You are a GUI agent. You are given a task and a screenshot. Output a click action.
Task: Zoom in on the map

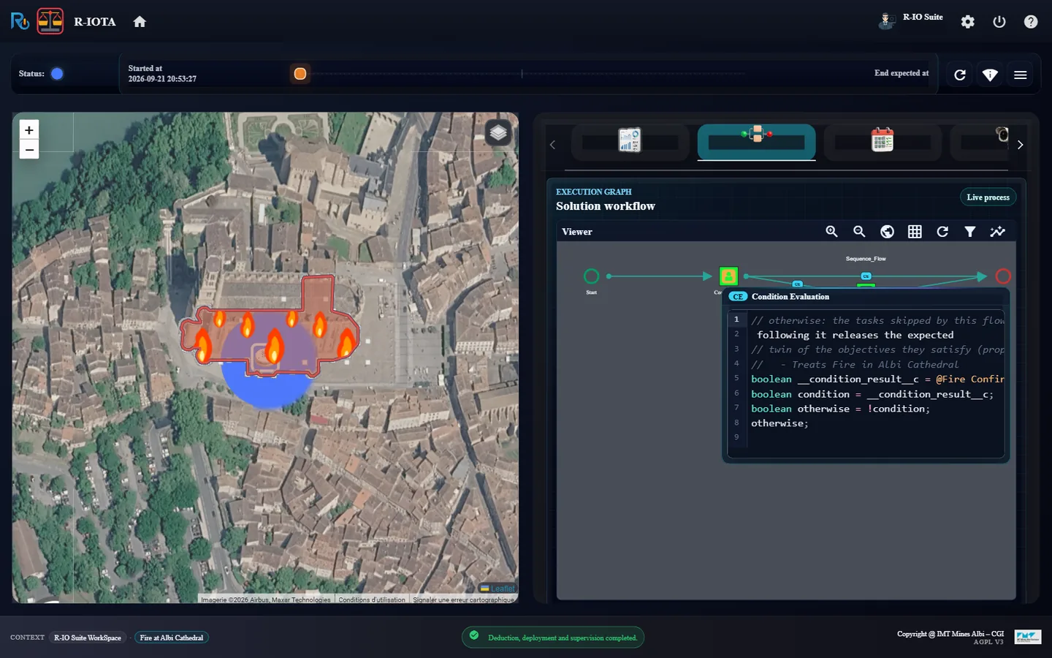coord(29,130)
